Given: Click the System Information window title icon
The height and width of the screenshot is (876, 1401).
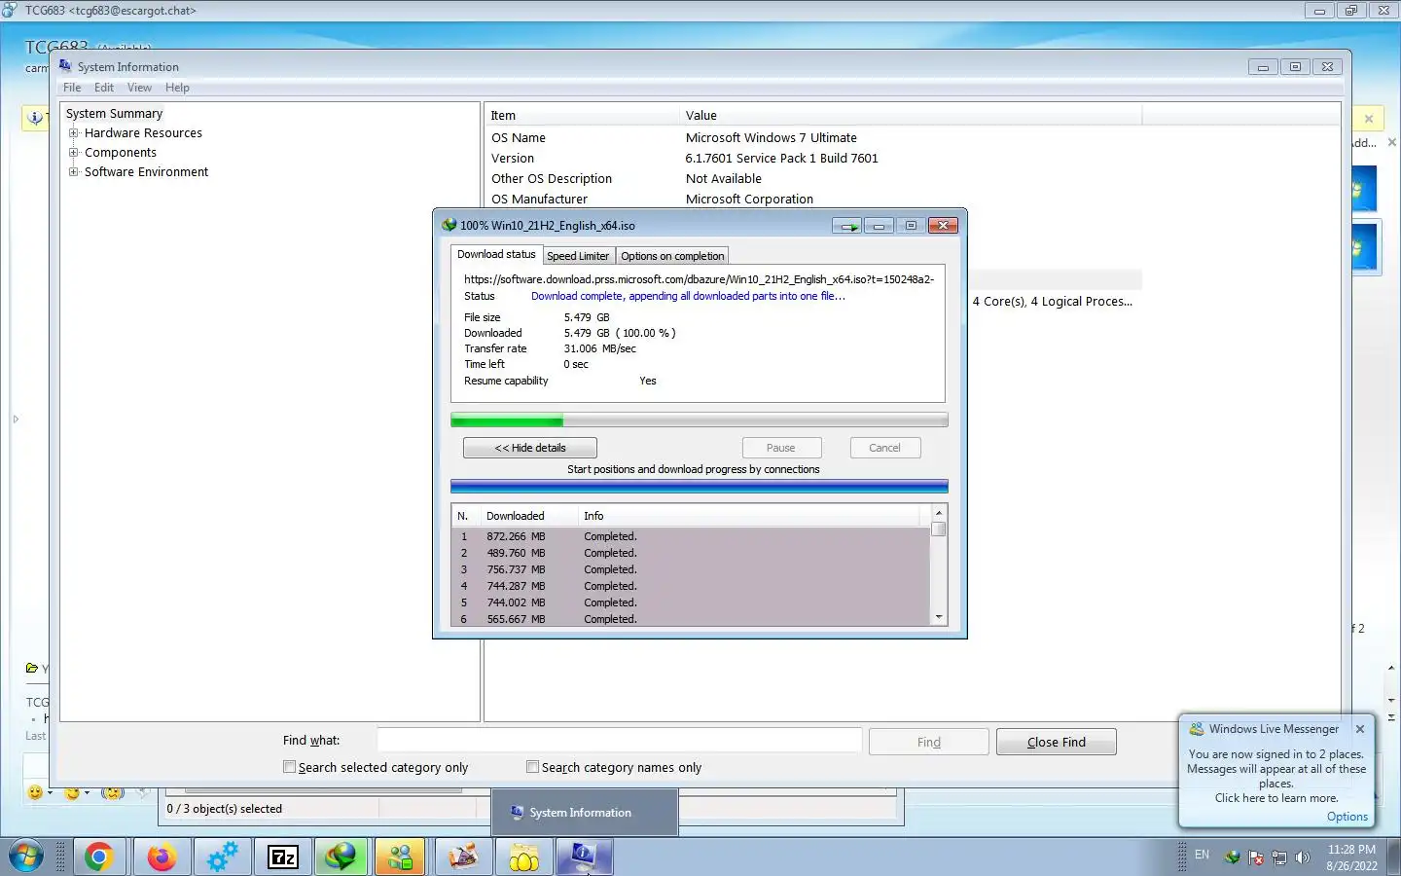Looking at the screenshot, I should pos(65,66).
